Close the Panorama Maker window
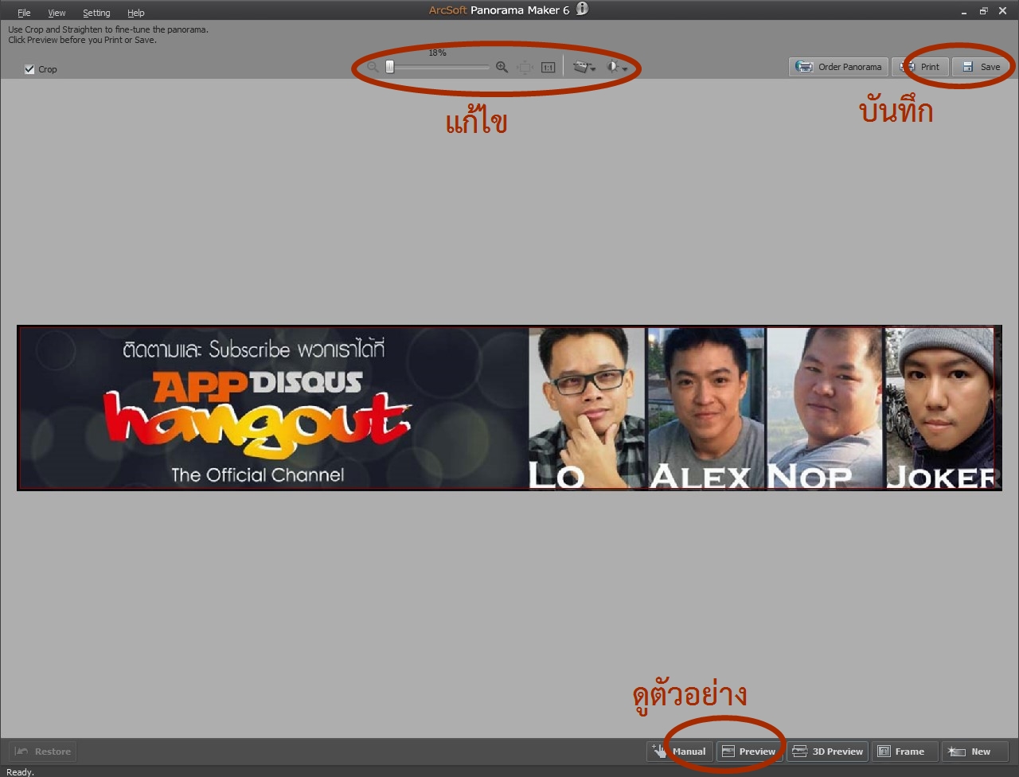 coord(1002,11)
